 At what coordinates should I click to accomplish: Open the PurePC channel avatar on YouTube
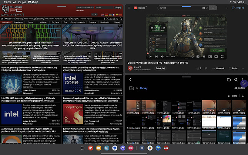130,68
